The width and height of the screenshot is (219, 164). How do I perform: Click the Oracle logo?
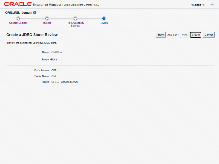[x=18, y=4]
